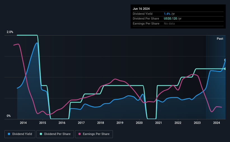
Task: Toggle the Dividend Yield legend button
Action: coord(20,134)
